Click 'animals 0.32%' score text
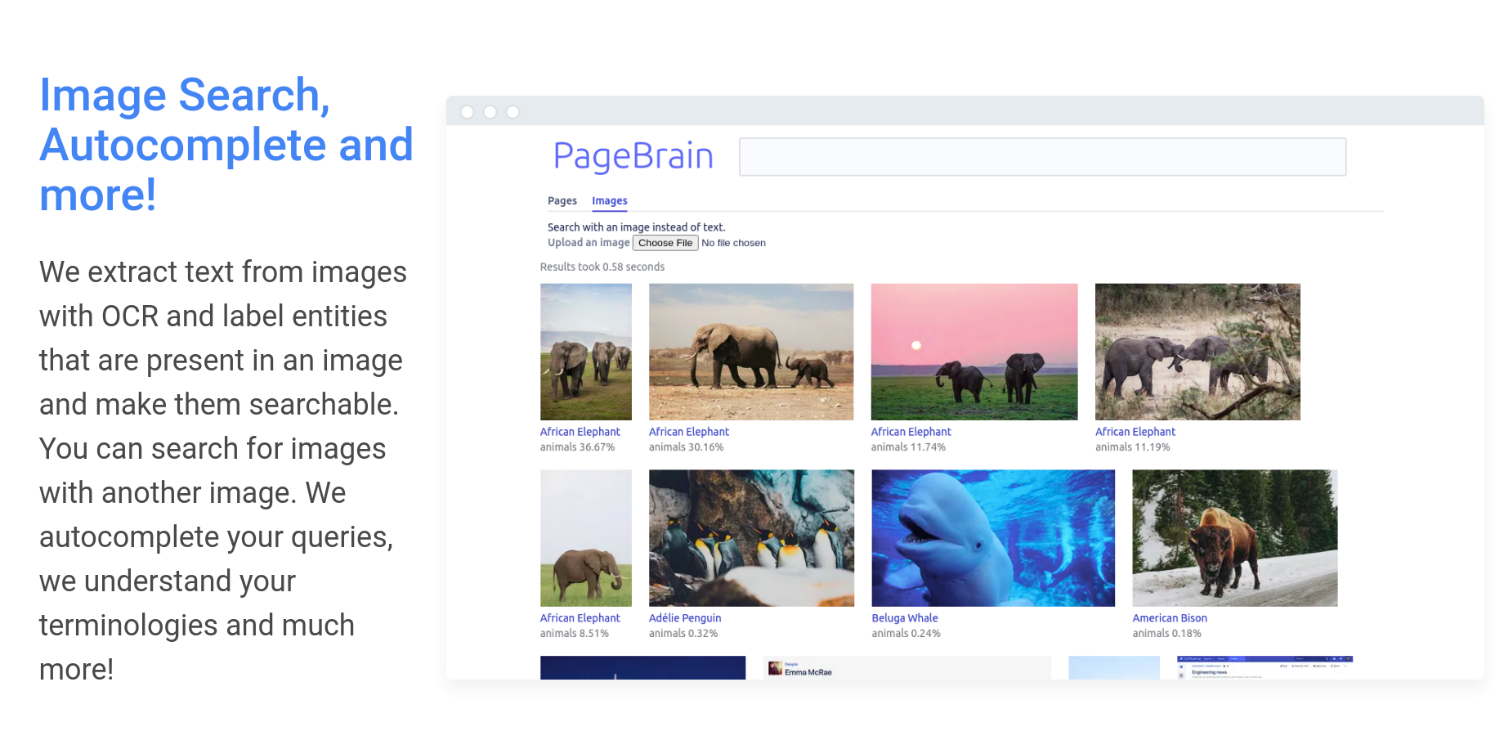The width and height of the screenshot is (1504, 736). tap(683, 634)
